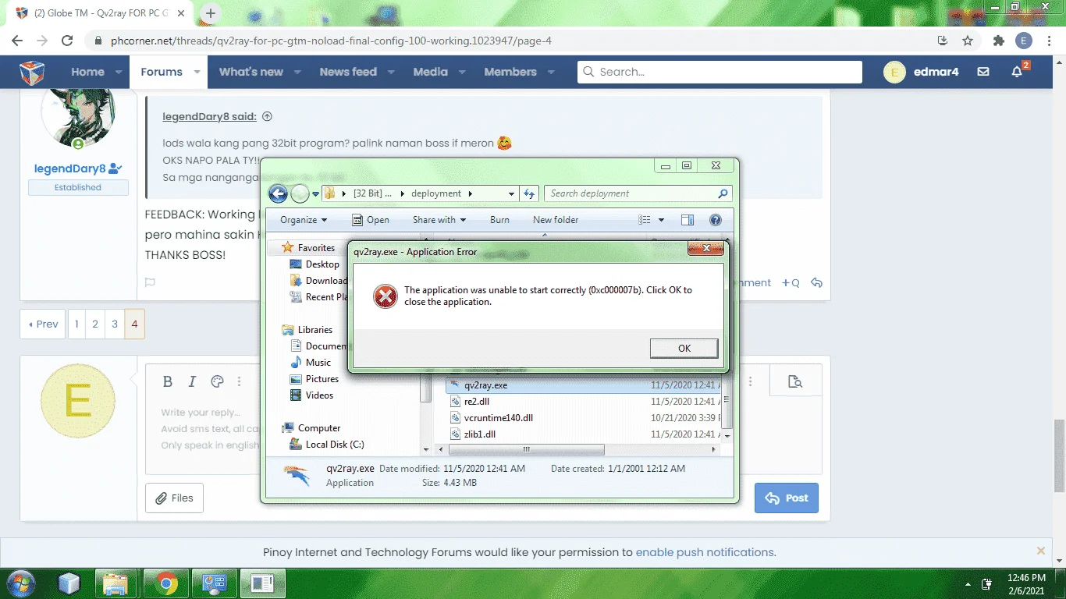Click the Chrome reload page icon
The height and width of the screenshot is (599, 1066).
67,41
